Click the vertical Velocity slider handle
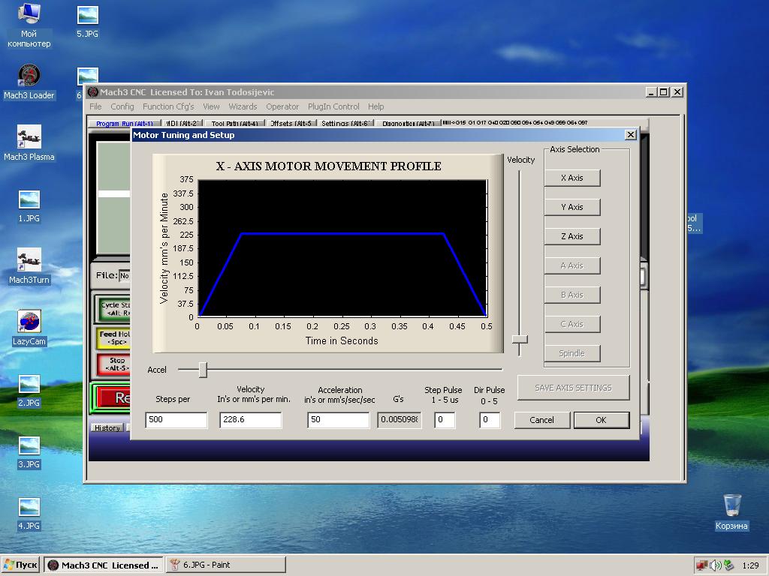 click(x=520, y=339)
